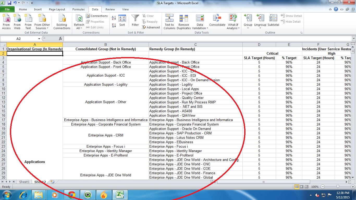Screen dimensions: 356x200
Task: Import data From Access
Action: [6, 22]
